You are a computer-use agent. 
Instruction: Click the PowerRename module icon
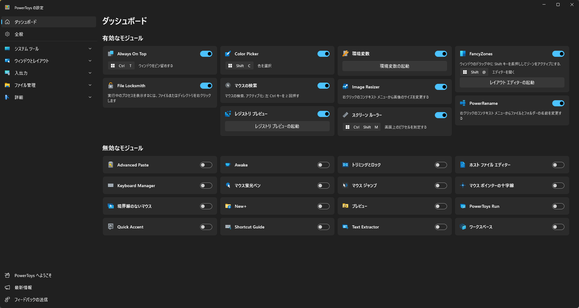point(463,103)
